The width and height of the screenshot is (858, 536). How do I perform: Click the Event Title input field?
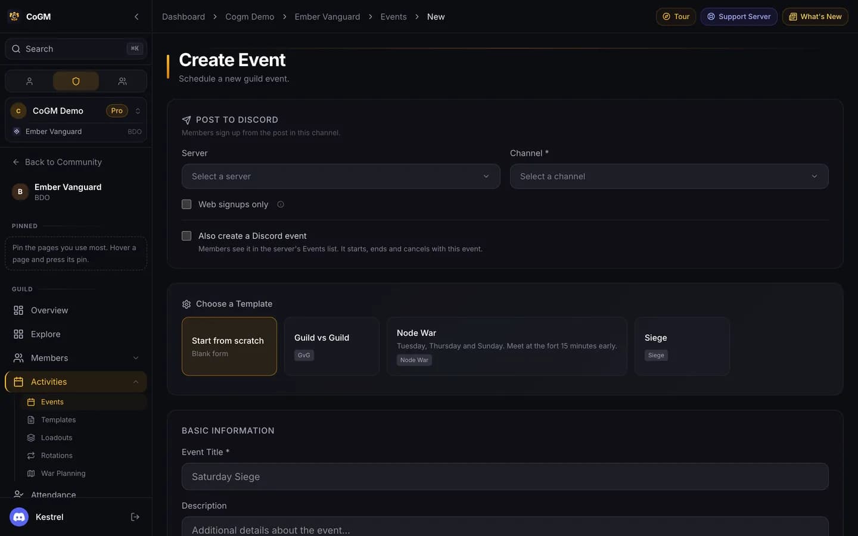(x=505, y=476)
